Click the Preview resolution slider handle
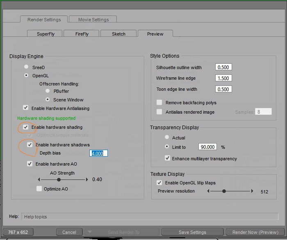This screenshot has height=240, width=287. (224, 191)
